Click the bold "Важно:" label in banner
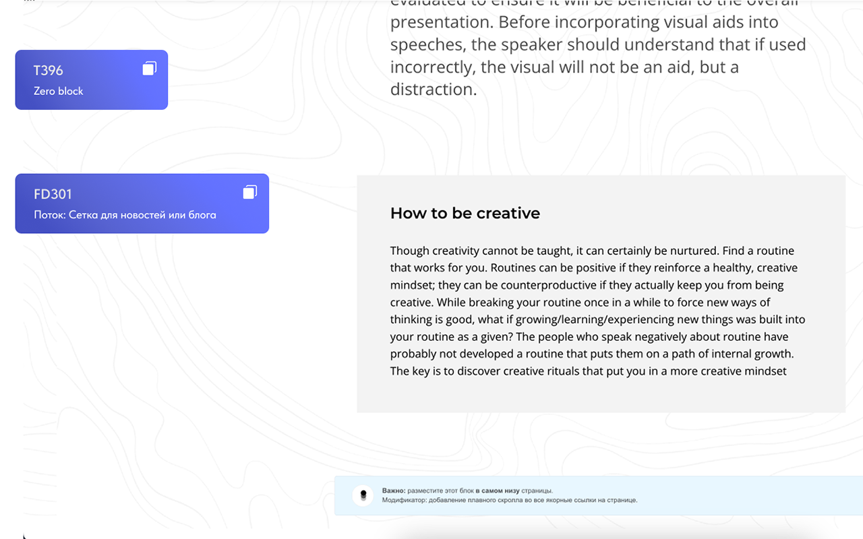 [x=394, y=490]
